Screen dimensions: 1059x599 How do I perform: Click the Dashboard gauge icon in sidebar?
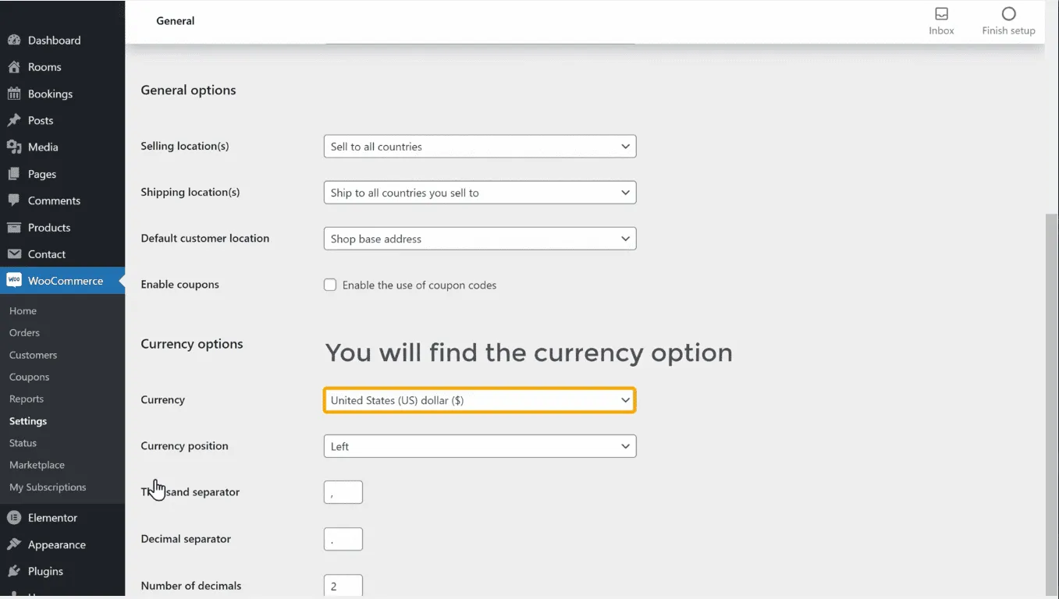coord(14,40)
